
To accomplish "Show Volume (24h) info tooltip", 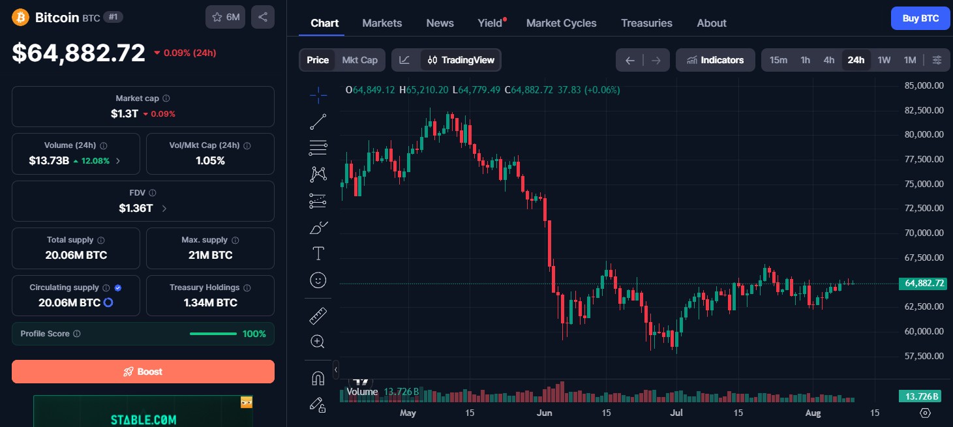I will point(104,146).
